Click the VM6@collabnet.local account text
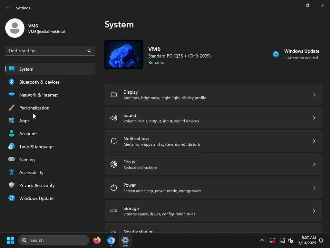The width and height of the screenshot is (330, 248). click(47, 32)
